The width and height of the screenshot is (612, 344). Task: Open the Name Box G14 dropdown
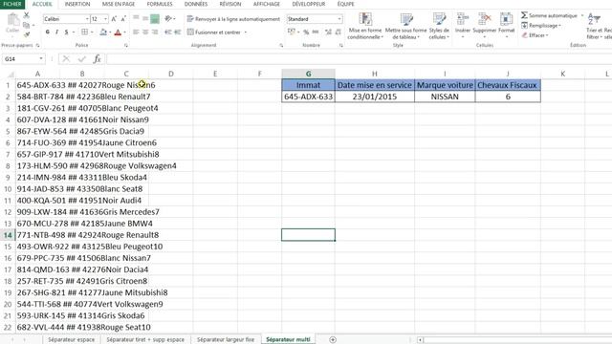click(41, 59)
